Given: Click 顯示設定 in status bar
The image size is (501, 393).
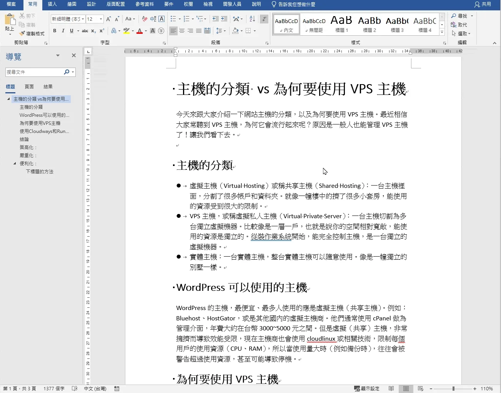Looking at the screenshot, I should 367,389.
